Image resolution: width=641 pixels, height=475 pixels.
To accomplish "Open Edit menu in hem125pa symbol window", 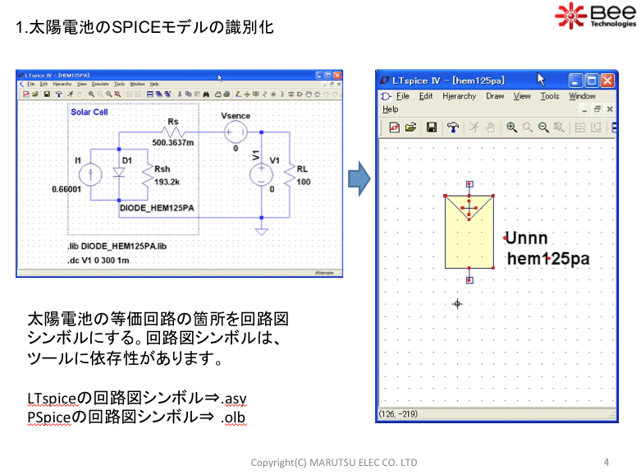I will (426, 96).
